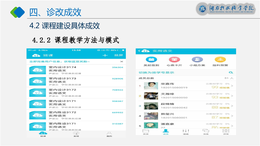The width and height of the screenshot is (260, 146).
Task: Open the 资源 folder icon tab
Action: click(x=146, y=132)
